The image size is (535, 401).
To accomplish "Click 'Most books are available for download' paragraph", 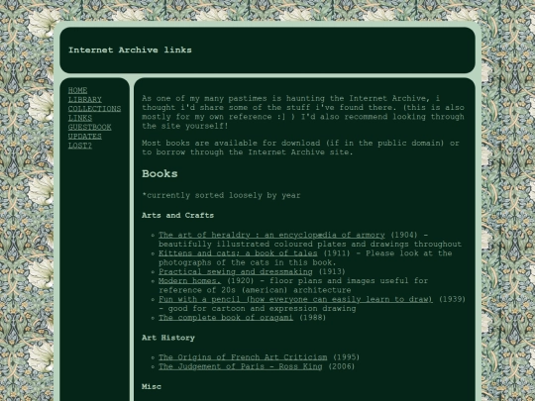I will pyautogui.click(x=300, y=148).
